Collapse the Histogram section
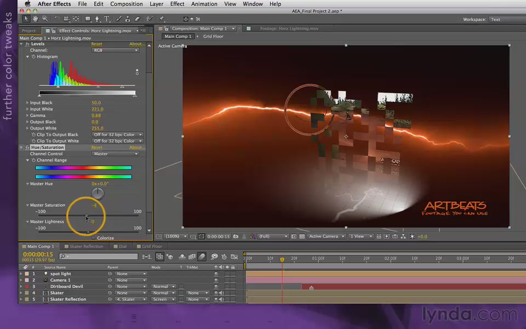526x329 pixels. tap(27, 56)
